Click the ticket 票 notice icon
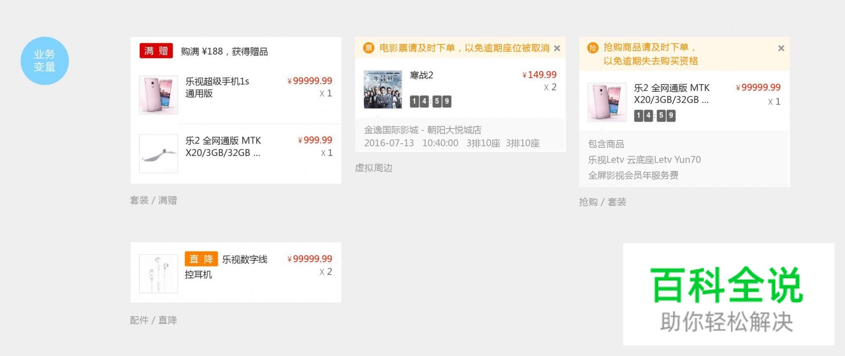The height and width of the screenshot is (356, 845). click(x=370, y=48)
